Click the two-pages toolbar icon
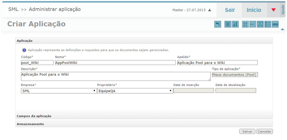 coord(260,24)
